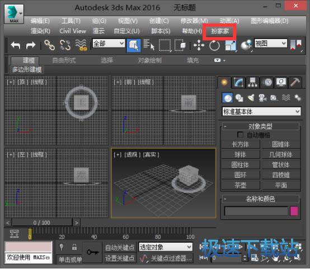Click the Undo arrow icon
The height and width of the screenshot is (269, 310).
tap(16, 45)
